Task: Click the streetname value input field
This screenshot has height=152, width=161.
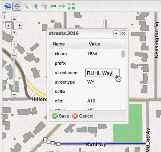Action: (103, 73)
